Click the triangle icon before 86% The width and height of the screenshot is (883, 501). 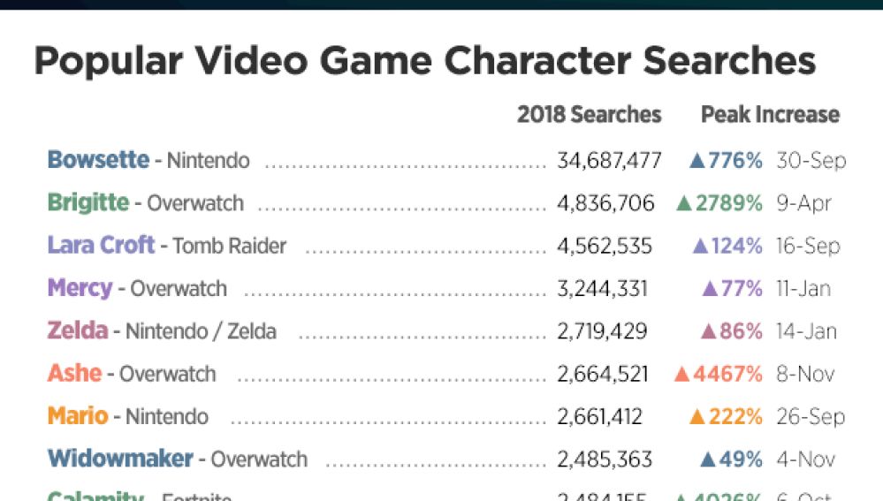coord(708,331)
